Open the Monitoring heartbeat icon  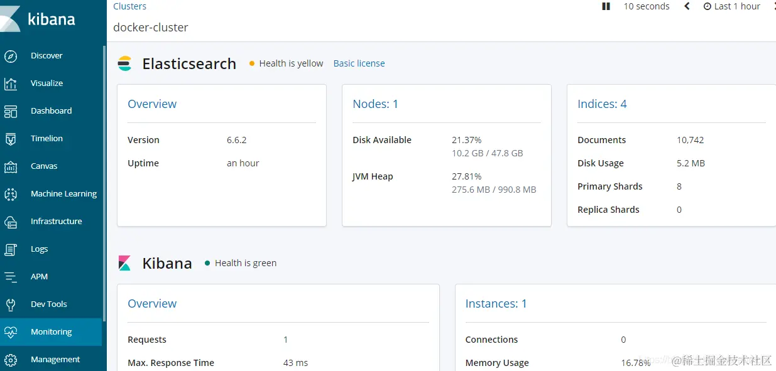(x=11, y=332)
